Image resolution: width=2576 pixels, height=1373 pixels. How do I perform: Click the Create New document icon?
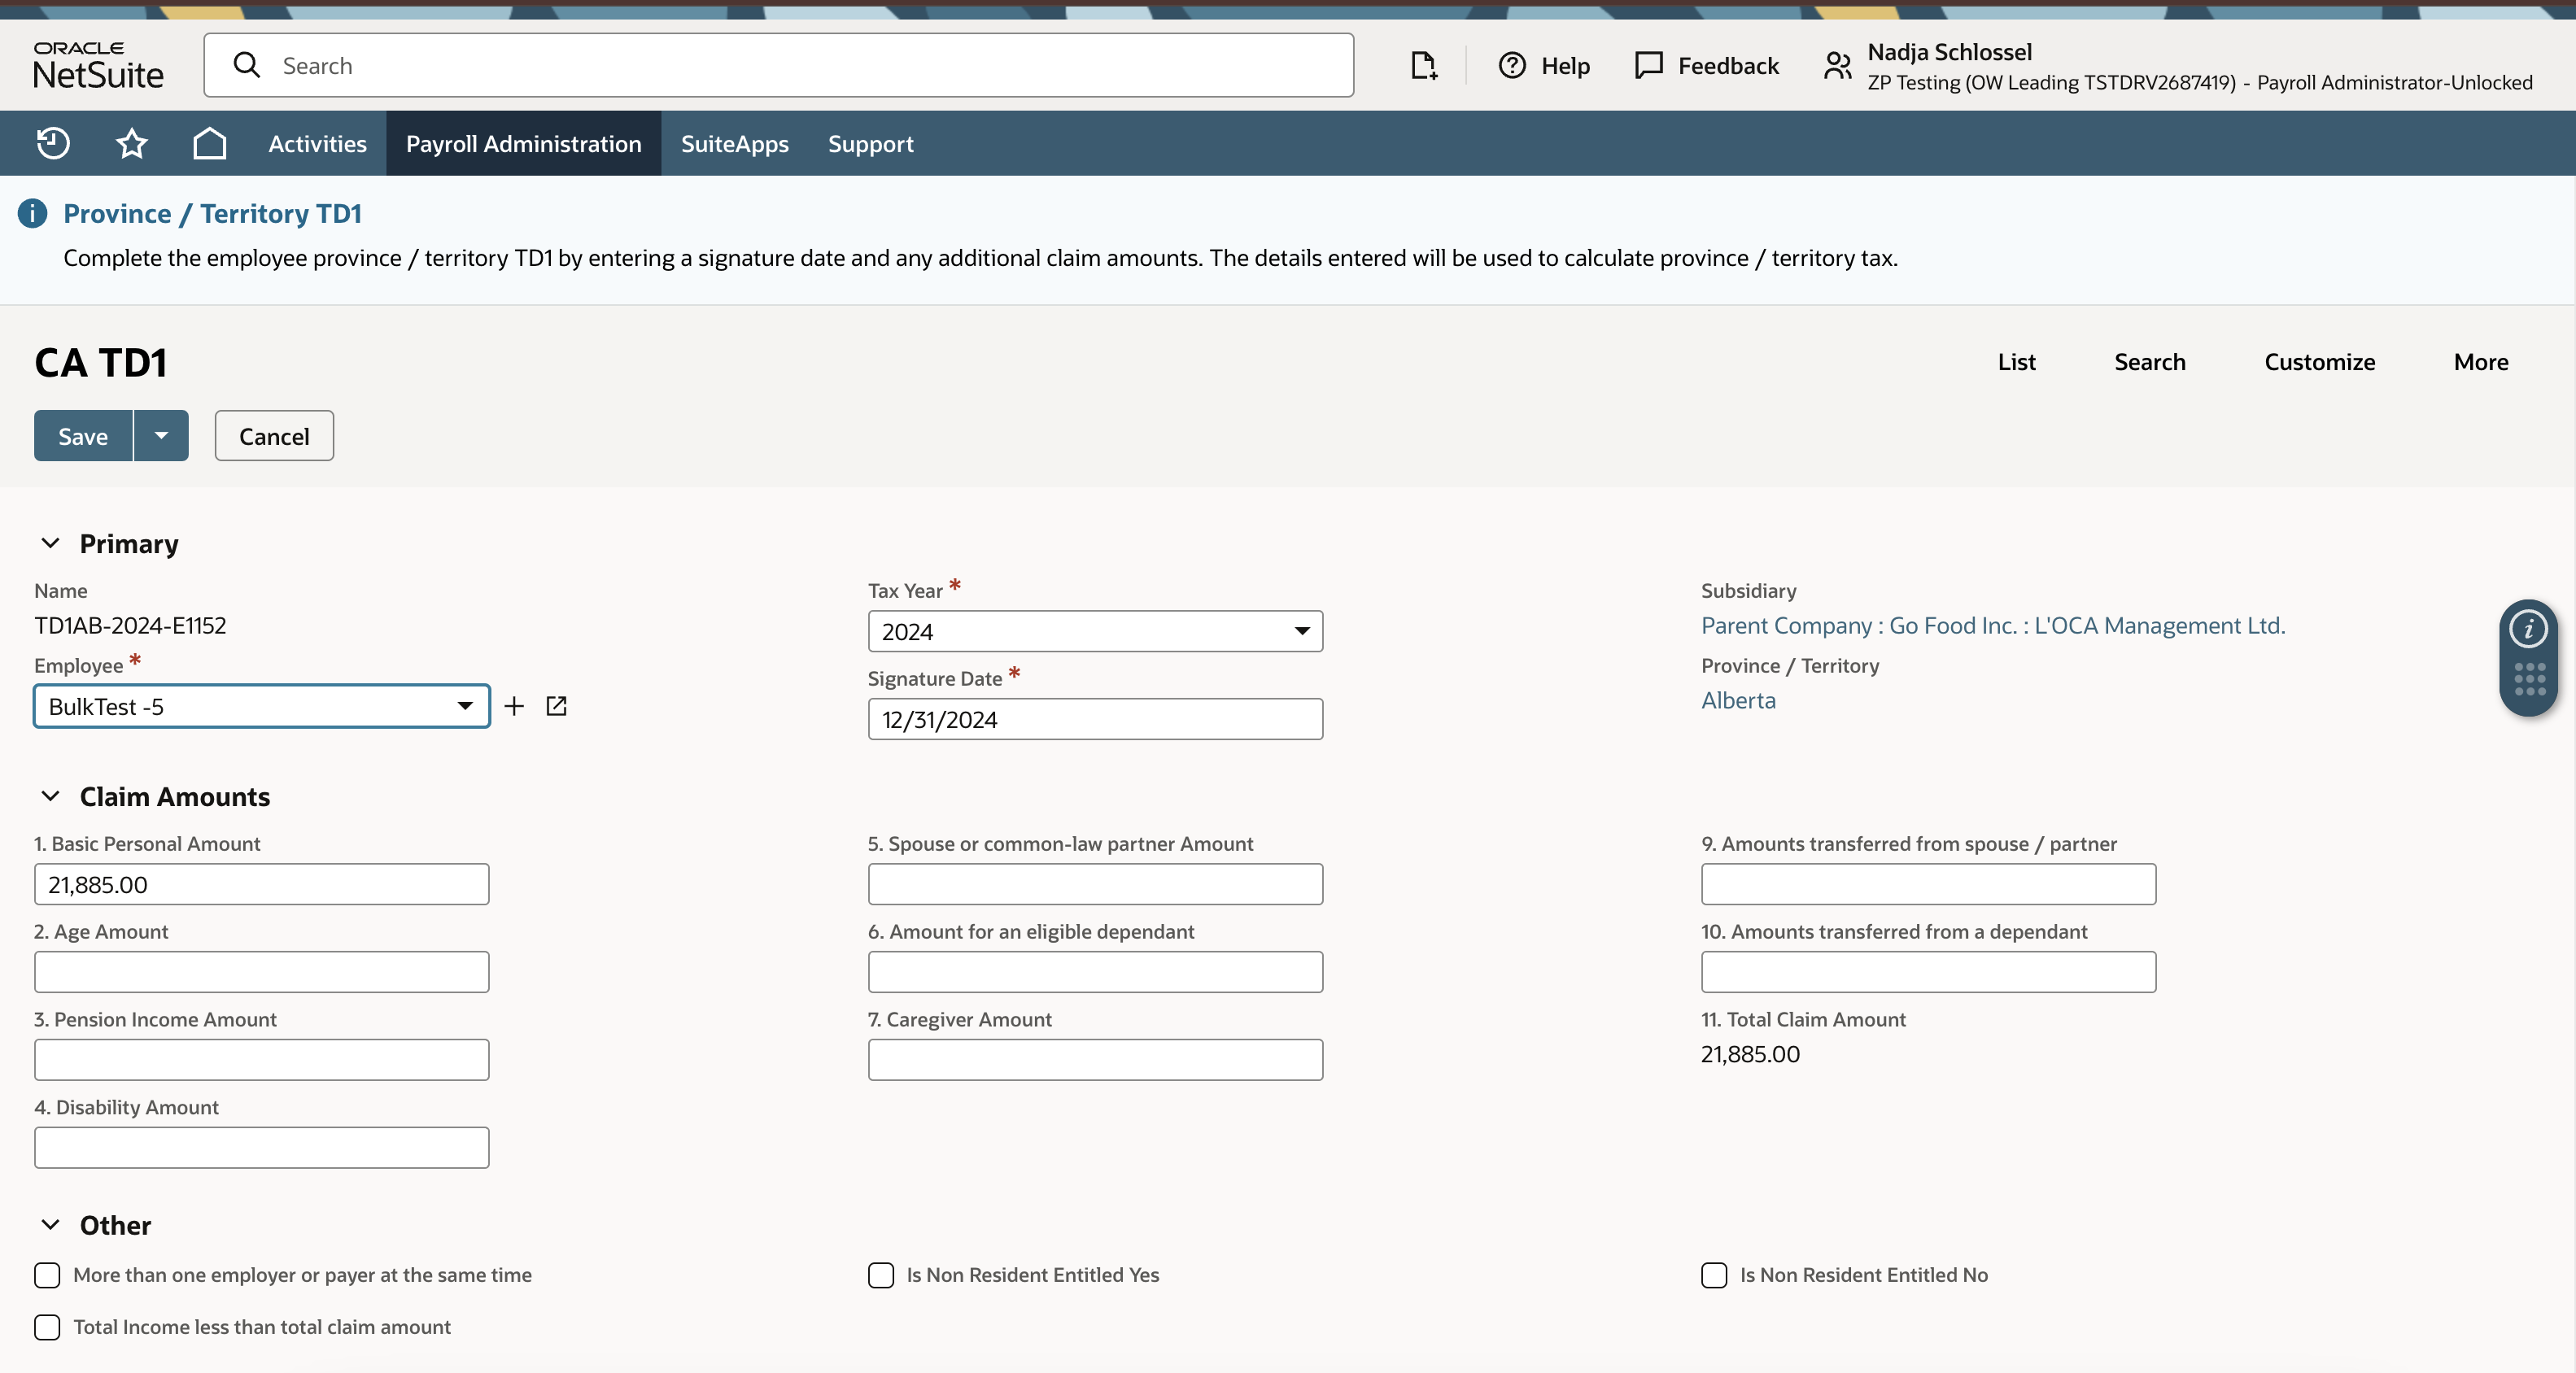(1422, 66)
